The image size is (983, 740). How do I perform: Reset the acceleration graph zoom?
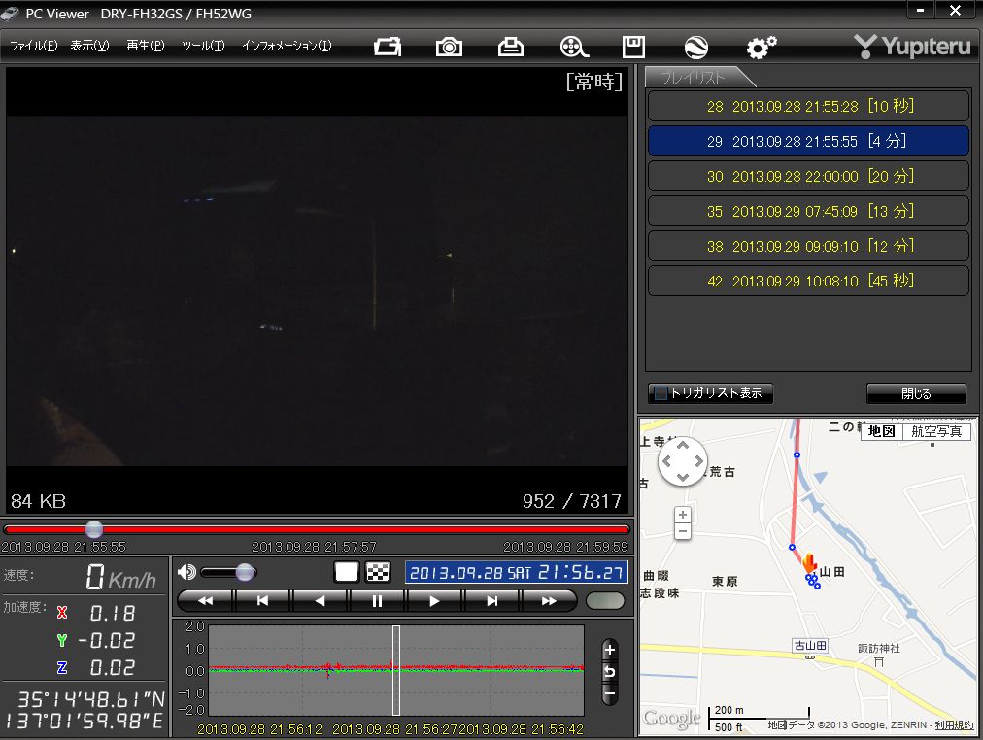(x=609, y=672)
